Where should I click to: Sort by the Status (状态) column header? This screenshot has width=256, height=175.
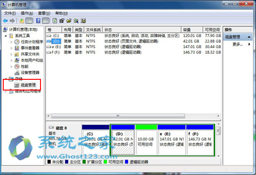pyautogui.click(x=141, y=30)
